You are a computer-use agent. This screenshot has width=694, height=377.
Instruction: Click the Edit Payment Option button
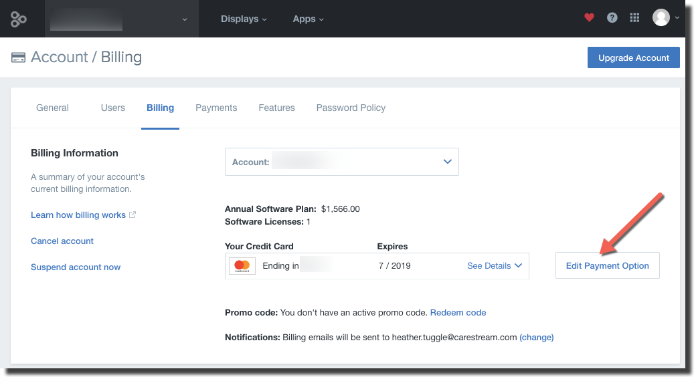coord(607,265)
